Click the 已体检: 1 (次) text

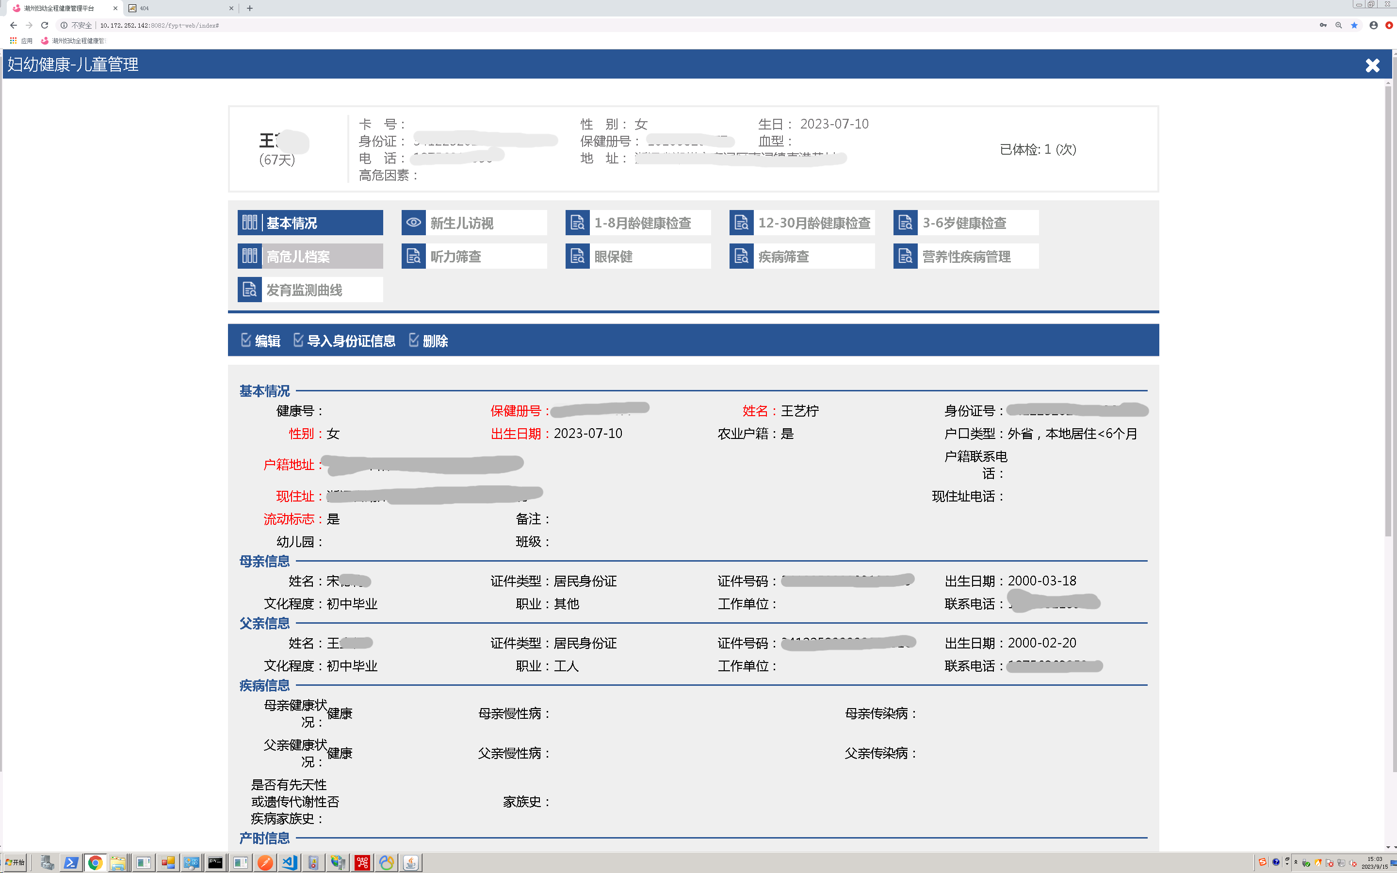tap(1038, 149)
